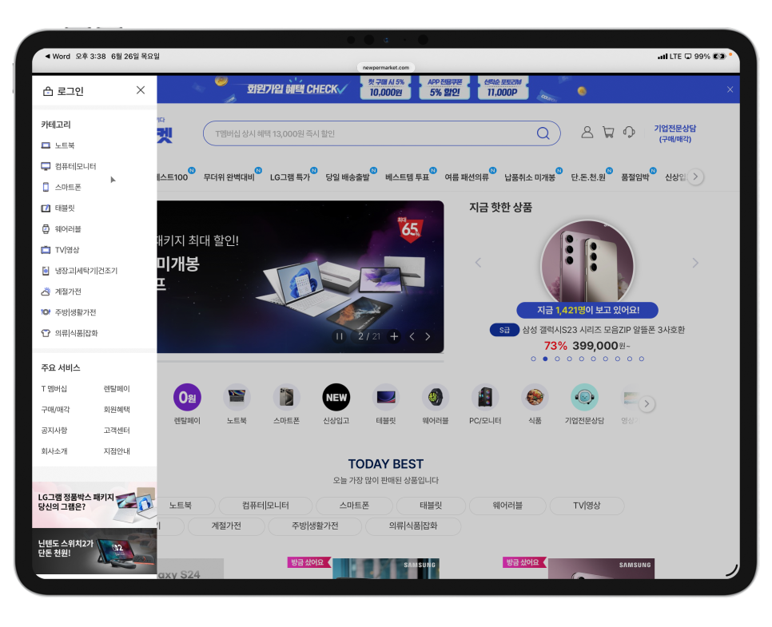The width and height of the screenshot is (772, 627).
Task: Filter TODAY BEST by 웨어러블
Action: click(x=507, y=506)
